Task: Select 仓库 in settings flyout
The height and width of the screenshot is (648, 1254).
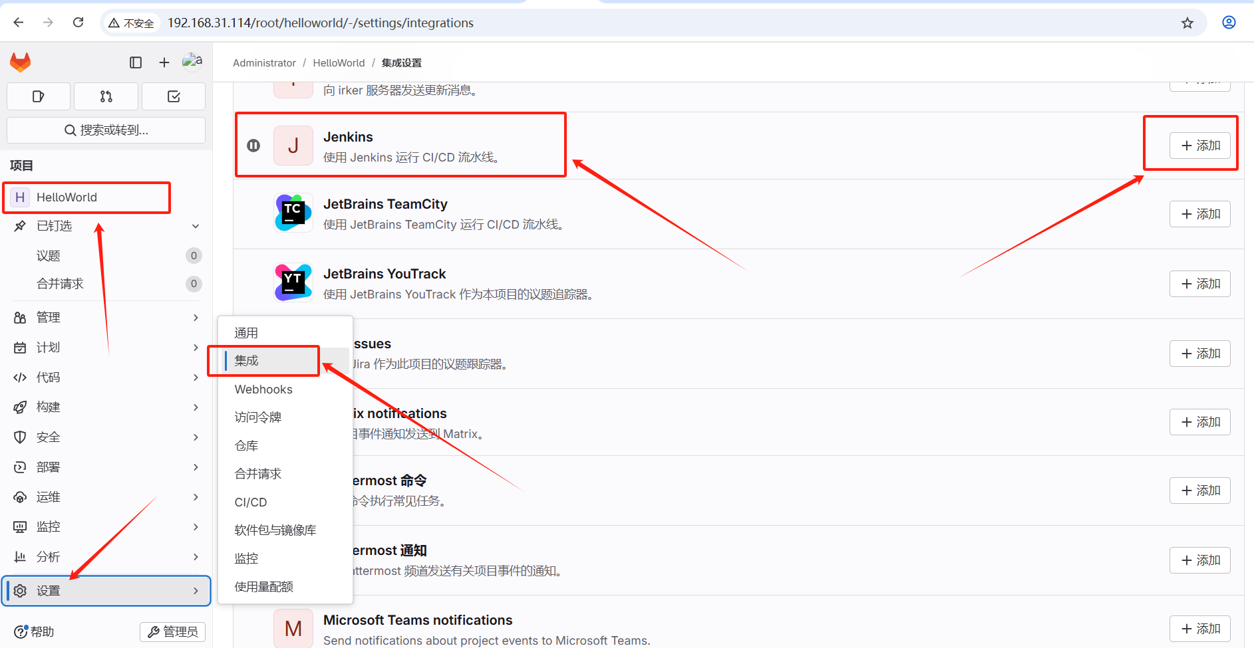Action: click(x=285, y=446)
